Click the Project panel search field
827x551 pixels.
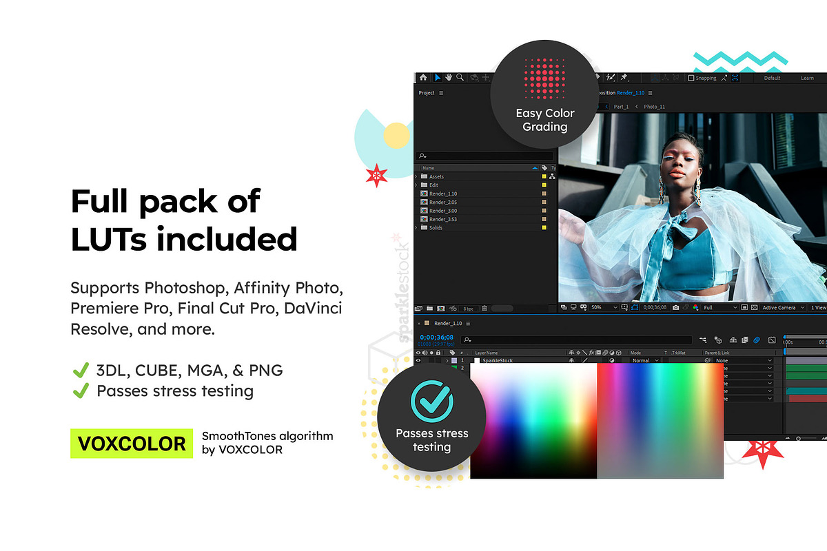click(485, 156)
